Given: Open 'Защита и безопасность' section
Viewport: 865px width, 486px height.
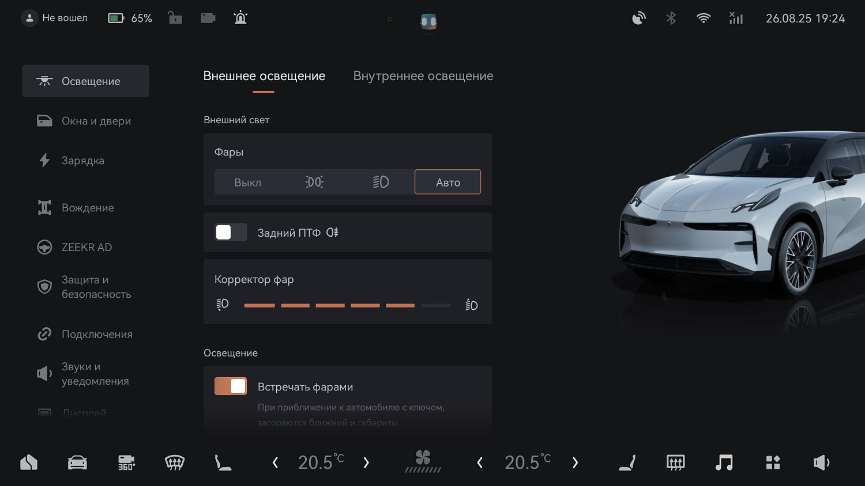Looking at the screenshot, I should point(85,287).
